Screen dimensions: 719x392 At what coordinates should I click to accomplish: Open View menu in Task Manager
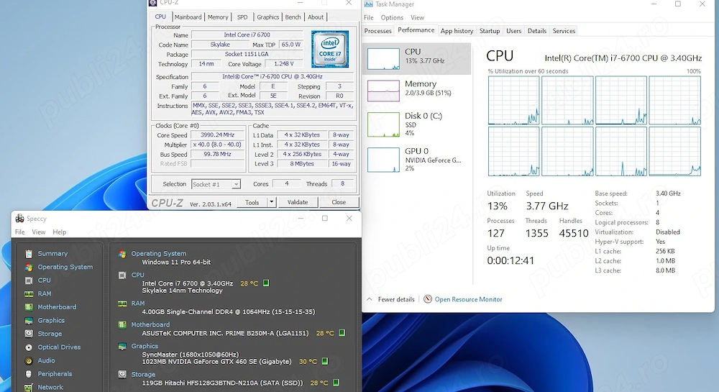click(417, 17)
